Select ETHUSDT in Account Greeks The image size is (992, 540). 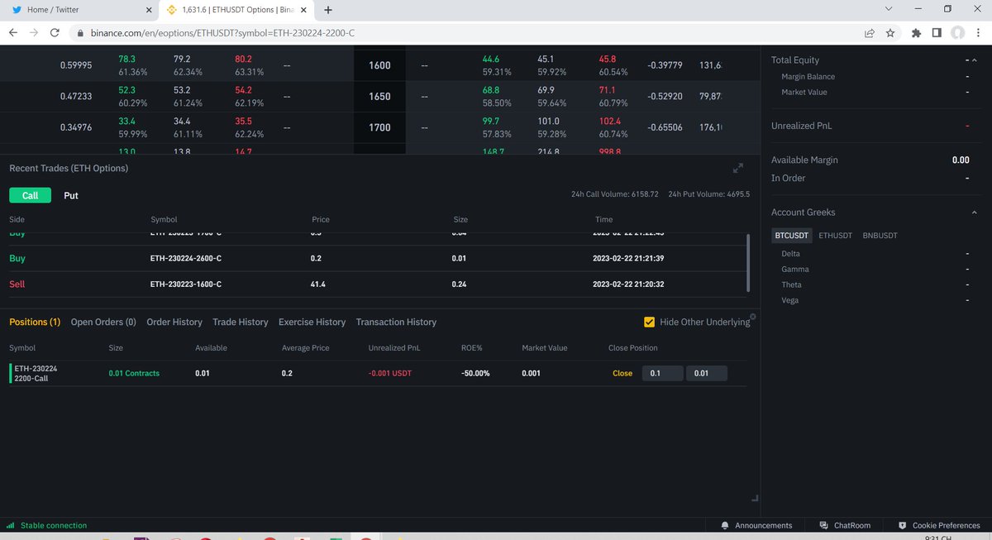click(x=835, y=236)
